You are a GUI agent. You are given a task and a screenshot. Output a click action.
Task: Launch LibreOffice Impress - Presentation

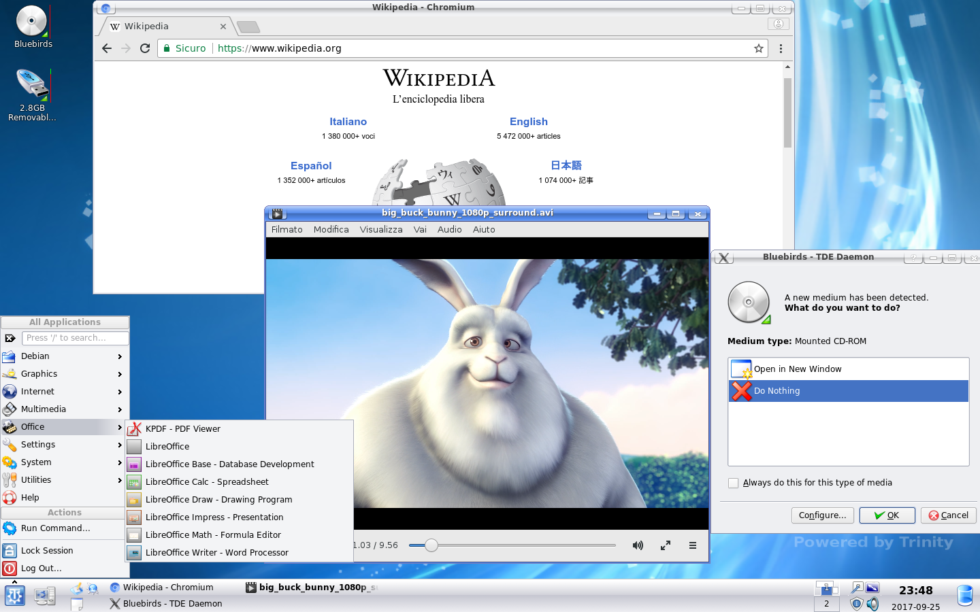coord(240,517)
